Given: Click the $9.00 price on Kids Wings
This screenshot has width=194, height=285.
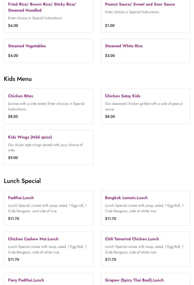Looking at the screenshot, I should 13,158.
